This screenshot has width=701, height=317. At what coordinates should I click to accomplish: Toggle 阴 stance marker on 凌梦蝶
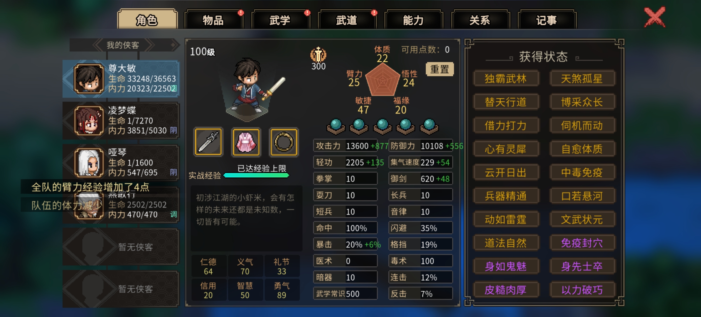pyautogui.click(x=173, y=130)
